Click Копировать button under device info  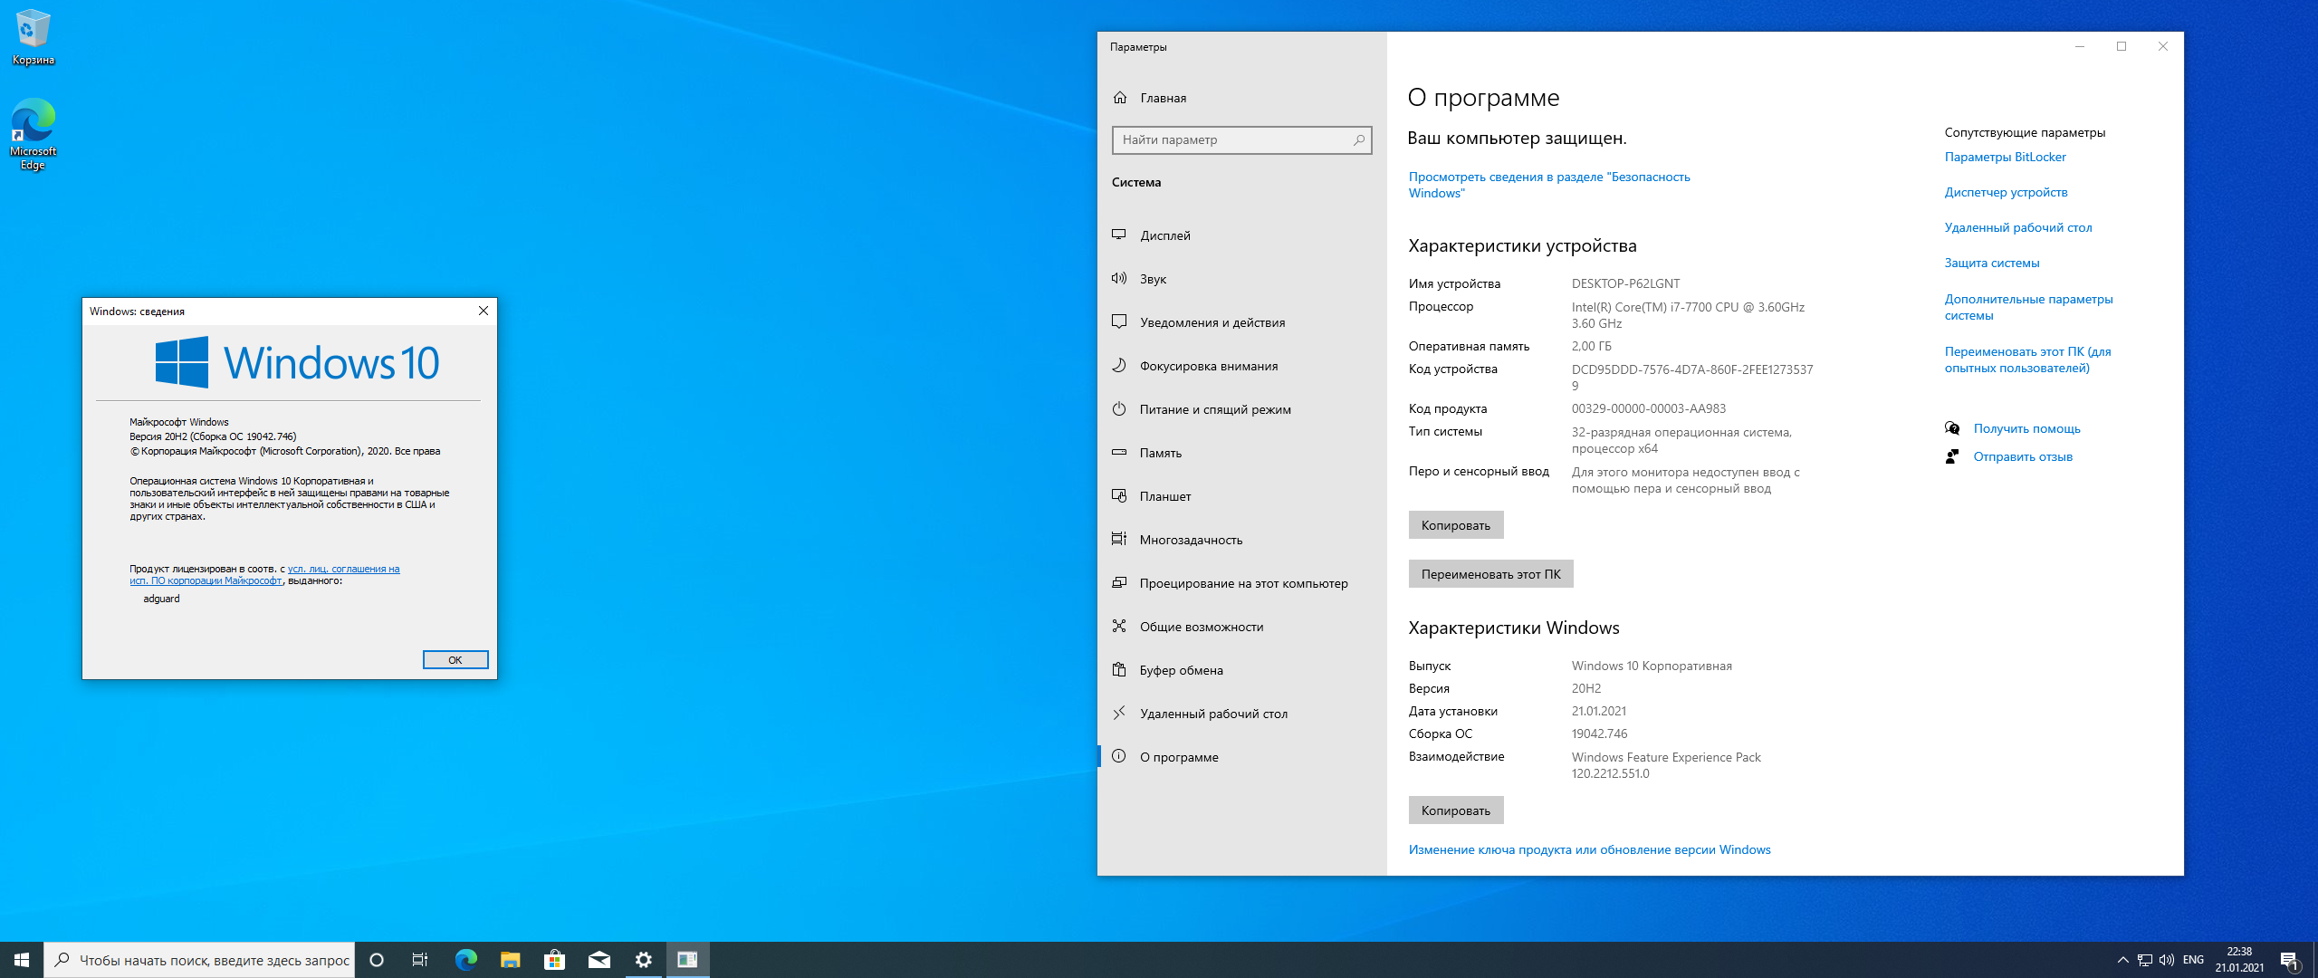pos(1455,523)
